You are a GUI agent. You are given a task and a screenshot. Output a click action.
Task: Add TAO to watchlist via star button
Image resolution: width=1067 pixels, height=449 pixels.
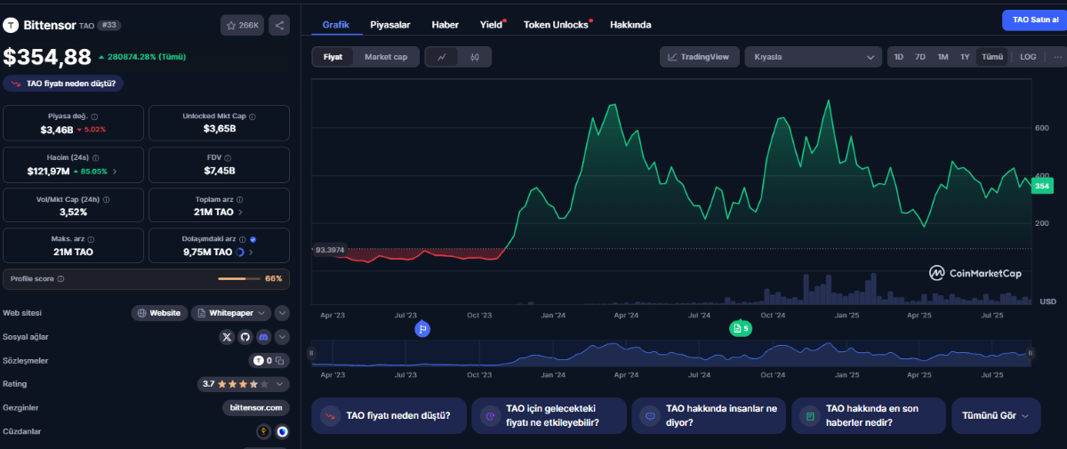click(242, 26)
